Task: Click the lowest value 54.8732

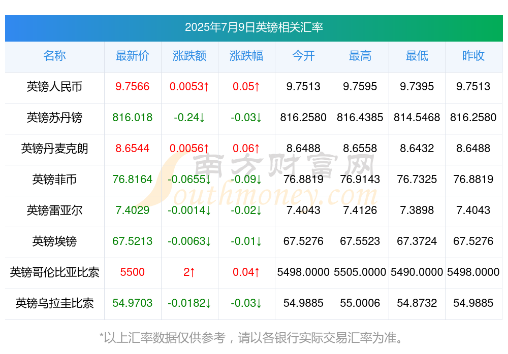Action: [417, 303]
